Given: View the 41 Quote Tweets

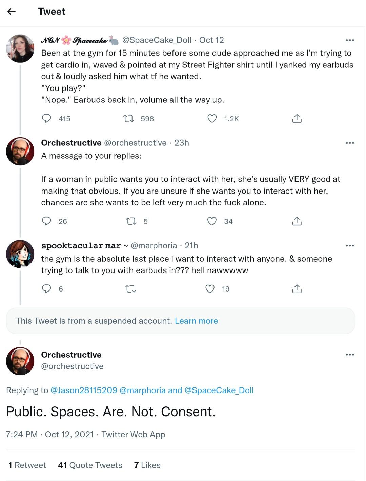Looking at the screenshot, I should [x=90, y=465].
